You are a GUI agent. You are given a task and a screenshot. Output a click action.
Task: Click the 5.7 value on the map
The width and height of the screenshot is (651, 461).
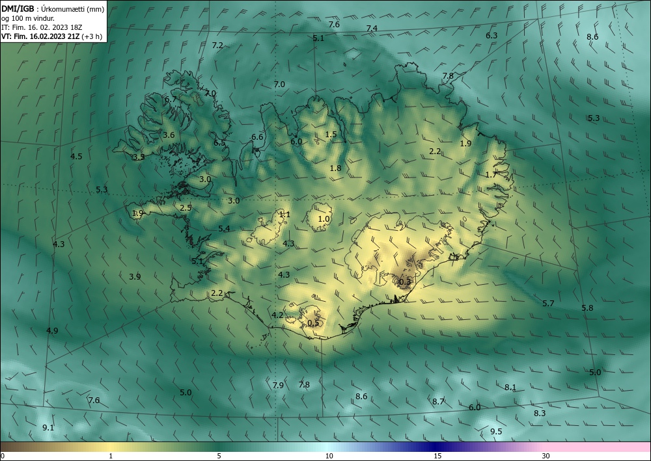(548, 304)
